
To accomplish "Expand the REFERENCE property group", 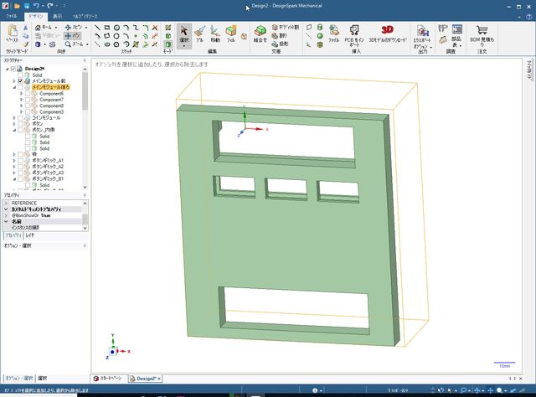I will (6, 204).
